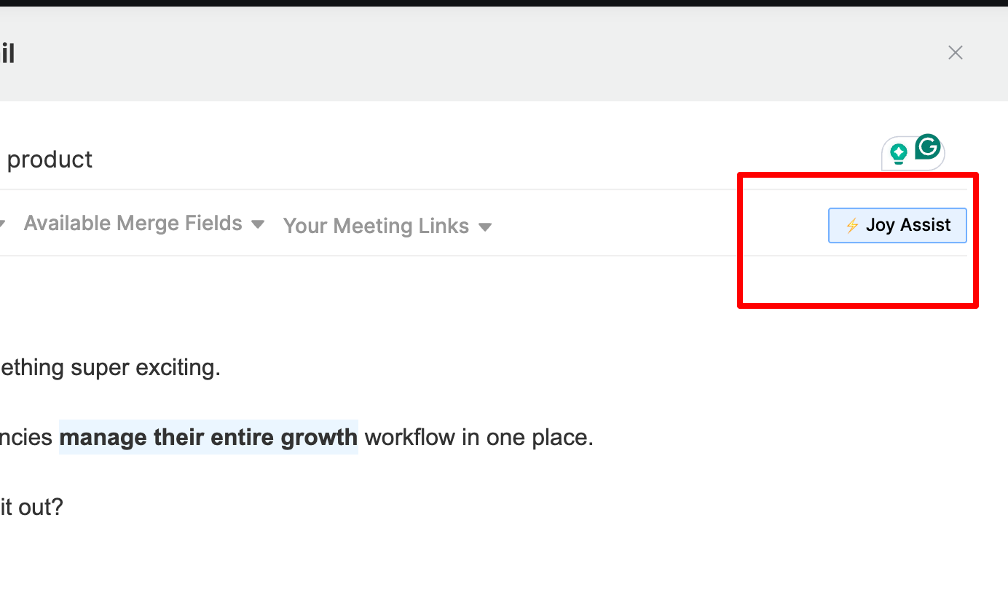Viewport: 1008px width, 606px height.
Task: Launch the Joy Assist button
Action: click(897, 225)
